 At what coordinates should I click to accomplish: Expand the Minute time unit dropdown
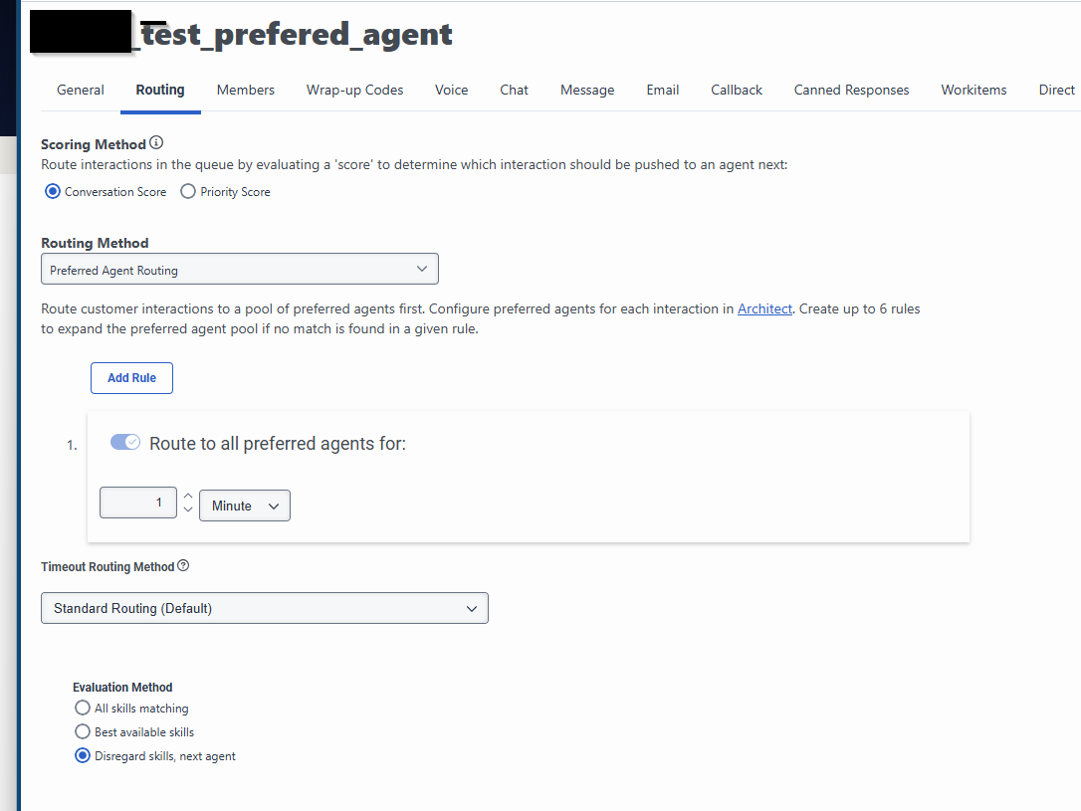245,506
